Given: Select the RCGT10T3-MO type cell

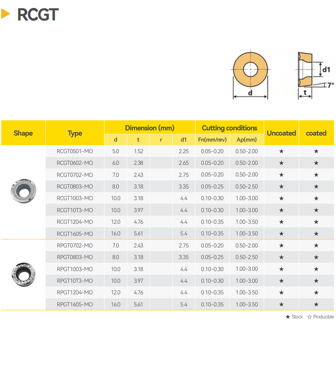Looking at the screenshot, I should [x=75, y=210].
